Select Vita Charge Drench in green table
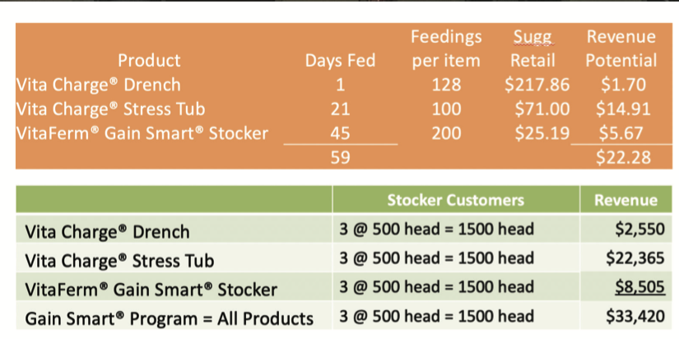Image resolution: width=679 pixels, height=339 pixels. (107, 232)
